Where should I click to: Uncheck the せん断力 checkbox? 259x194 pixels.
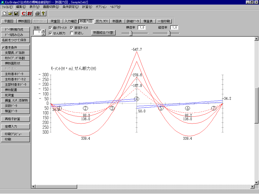tap(50, 33)
